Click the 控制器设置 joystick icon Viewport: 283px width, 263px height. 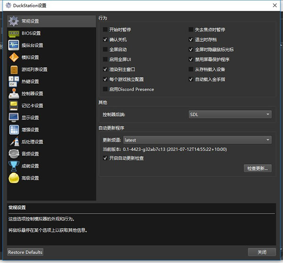tap(14, 94)
